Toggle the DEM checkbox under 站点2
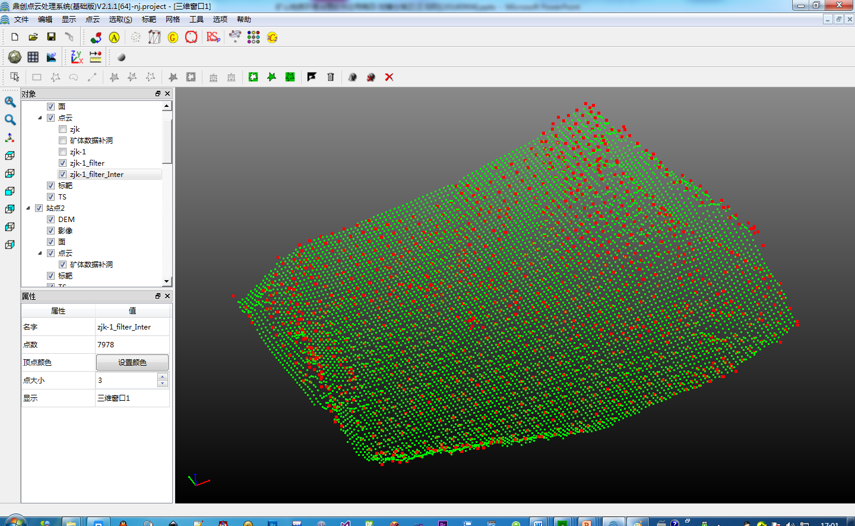The height and width of the screenshot is (526, 855). pos(51,220)
